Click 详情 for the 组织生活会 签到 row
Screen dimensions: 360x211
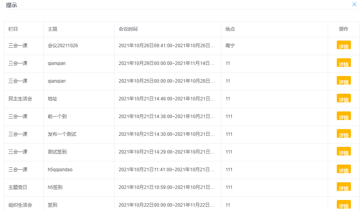pyautogui.click(x=343, y=205)
